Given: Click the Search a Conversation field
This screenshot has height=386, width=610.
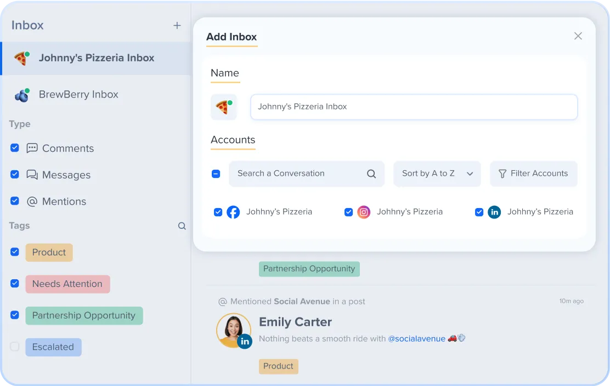Looking at the screenshot, I should click(x=307, y=174).
